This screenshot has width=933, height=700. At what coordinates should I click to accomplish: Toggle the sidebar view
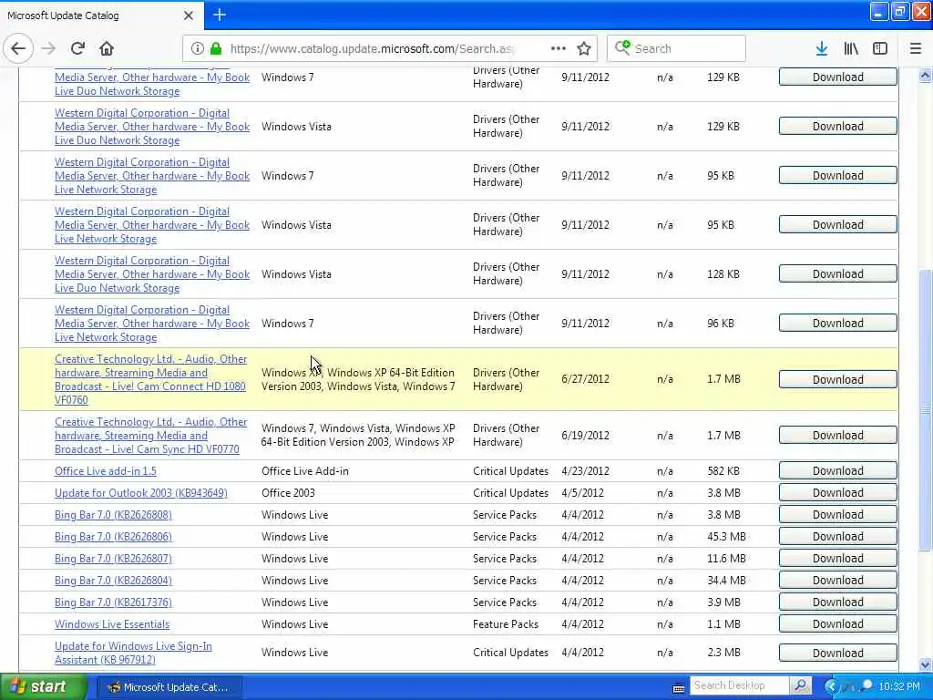click(880, 49)
